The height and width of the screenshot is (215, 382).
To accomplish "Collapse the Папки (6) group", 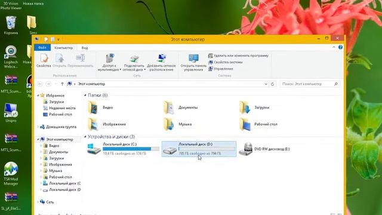I will (x=85, y=95).
